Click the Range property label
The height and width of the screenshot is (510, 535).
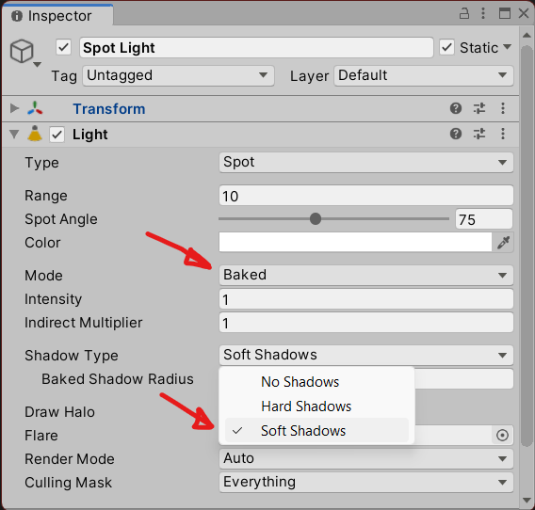(x=46, y=196)
